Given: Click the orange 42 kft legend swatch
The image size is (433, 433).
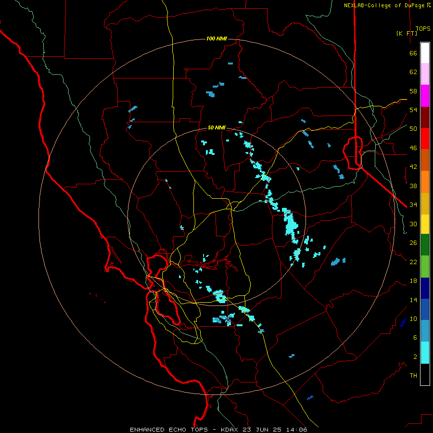Looking at the screenshot, I should (x=425, y=182).
